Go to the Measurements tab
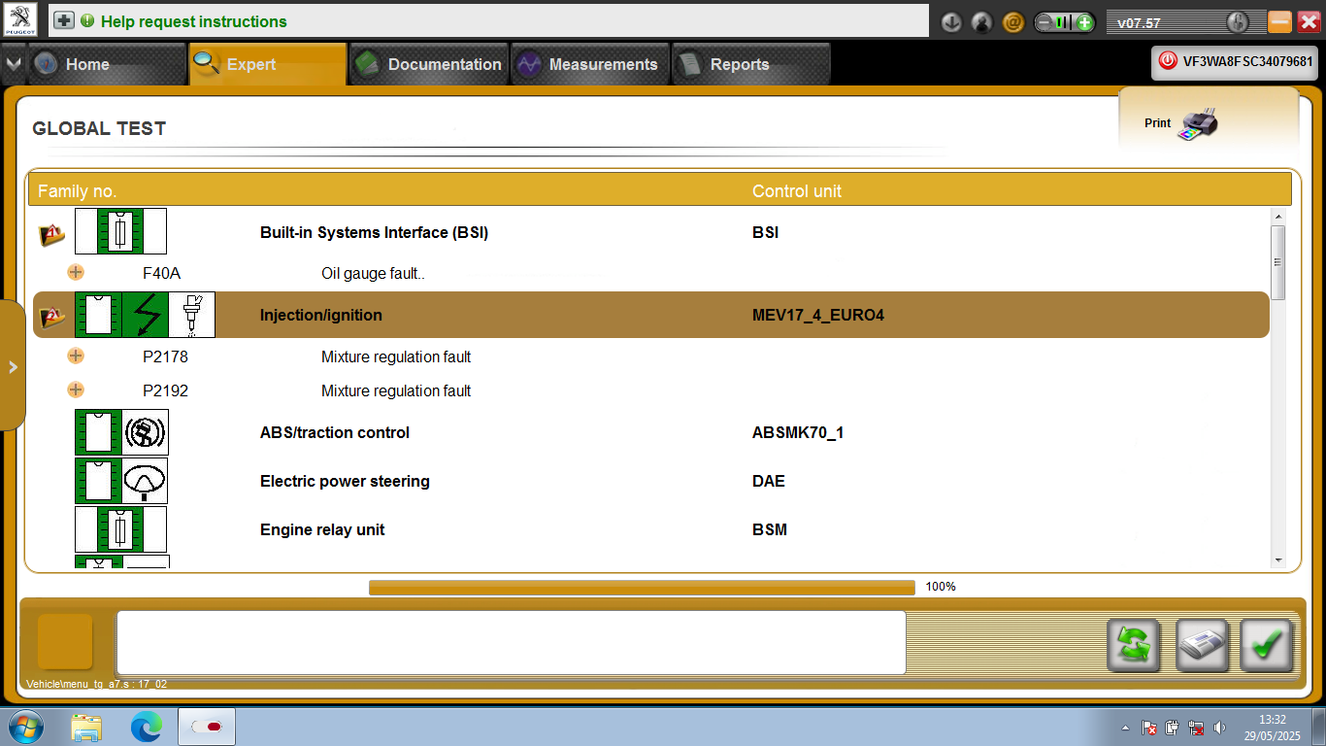Screen dimensions: 1326x746 [590, 64]
